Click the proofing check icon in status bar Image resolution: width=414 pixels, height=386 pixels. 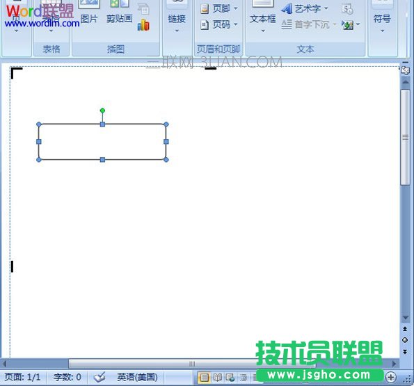(99, 377)
